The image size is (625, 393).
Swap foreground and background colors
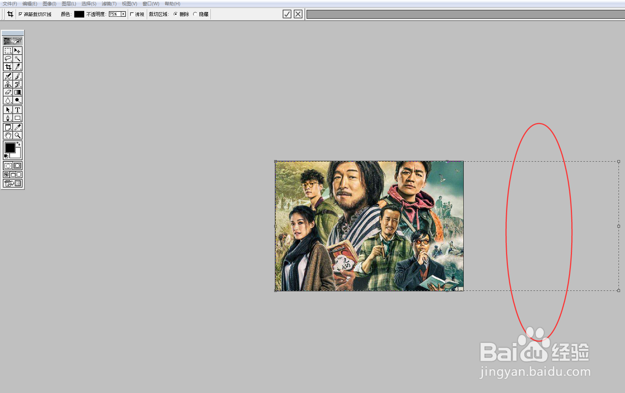[19, 144]
